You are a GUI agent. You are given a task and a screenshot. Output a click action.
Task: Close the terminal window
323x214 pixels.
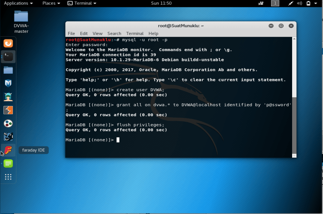pyautogui.click(x=291, y=26)
